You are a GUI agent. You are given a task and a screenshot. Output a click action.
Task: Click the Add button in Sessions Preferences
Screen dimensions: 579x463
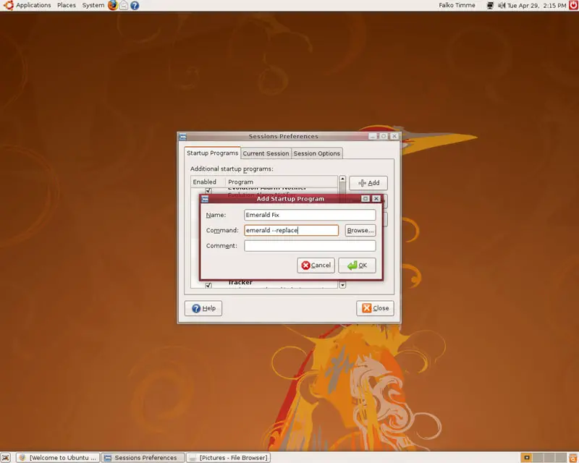(x=368, y=183)
